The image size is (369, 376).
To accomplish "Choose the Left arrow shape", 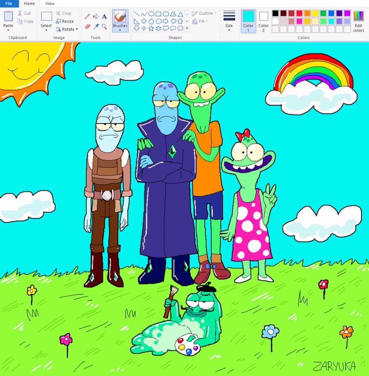I will pos(173,21).
